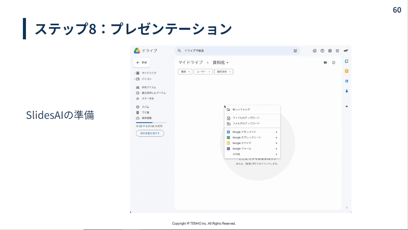Click the star icon for スター付き

138,99
